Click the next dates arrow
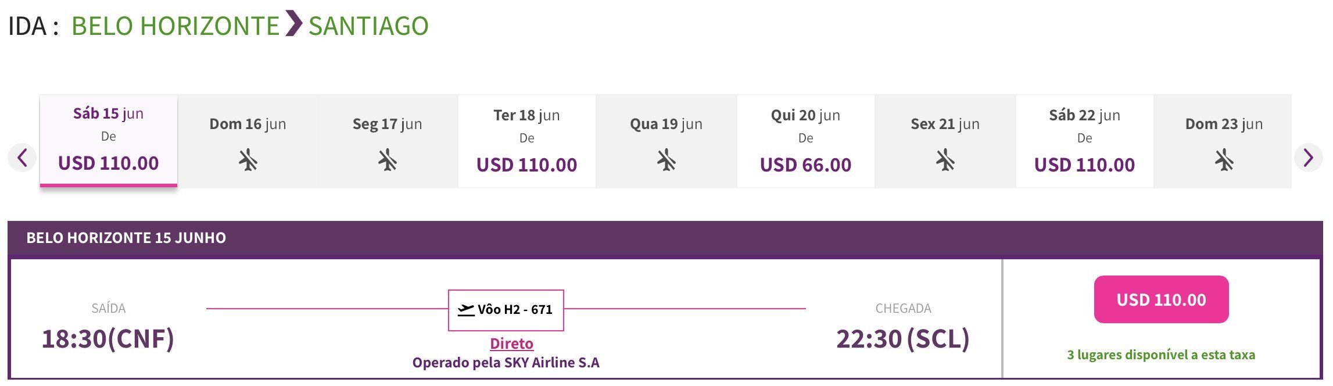The image size is (1333, 386). (1308, 158)
